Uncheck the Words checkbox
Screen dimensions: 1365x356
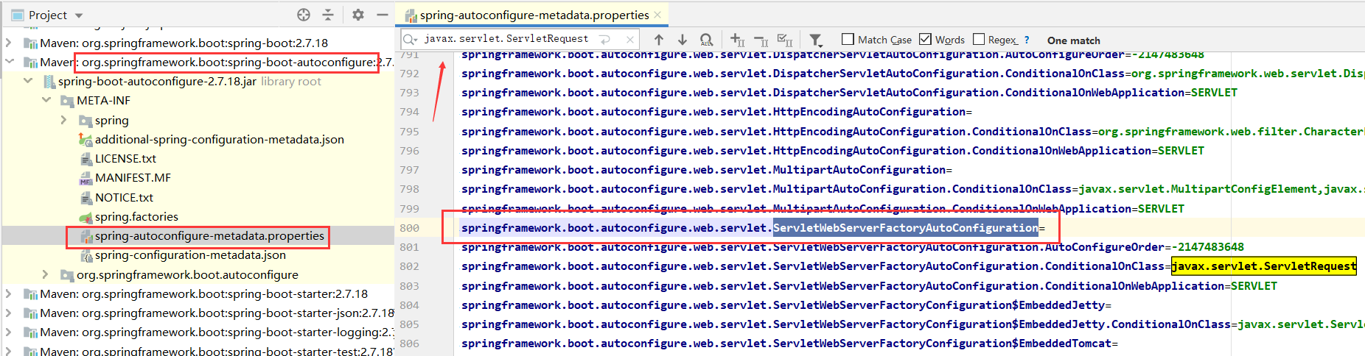tap(925, 39)
